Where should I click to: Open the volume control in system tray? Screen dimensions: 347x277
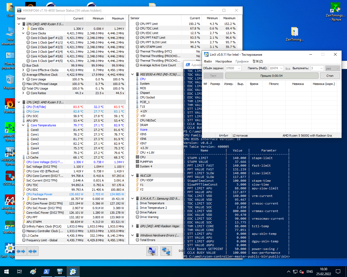pyautogui.click(x=301, y=272)
